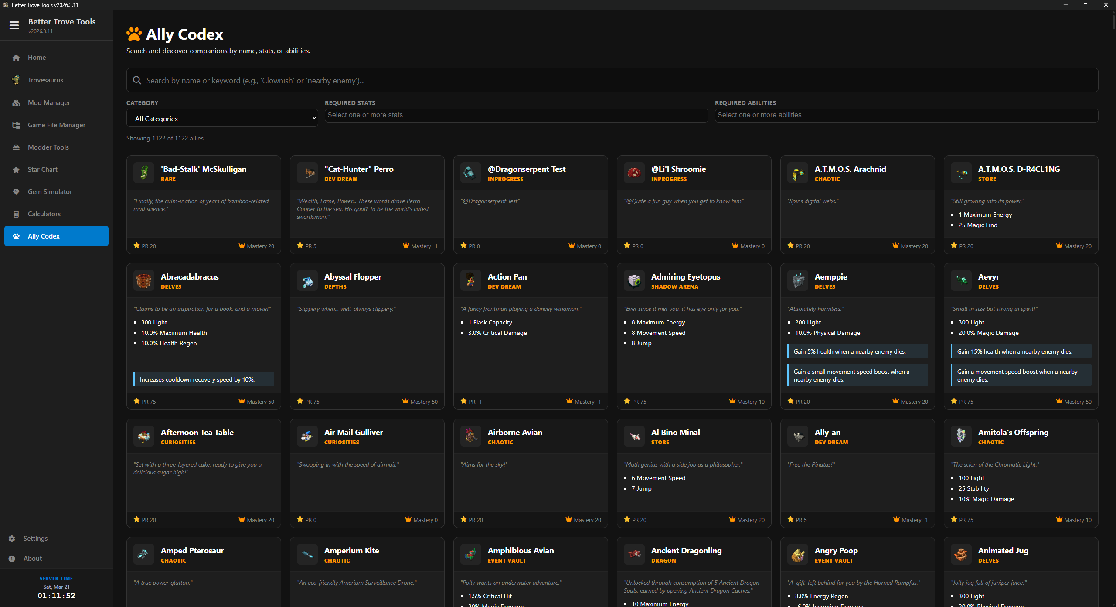Open the All Categories dropdown
The height and width of the screenshot is (607, 1116).
(x=222, y=118)
